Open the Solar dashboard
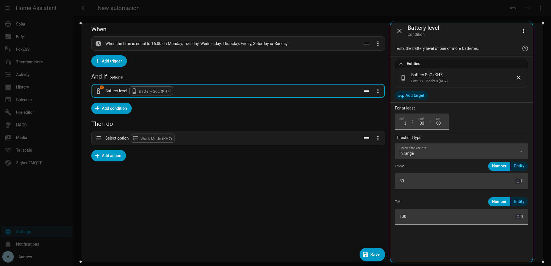The image size is (551, 266). coord(37,24)
